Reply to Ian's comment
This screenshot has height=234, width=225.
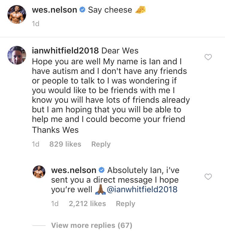(x=101, y=144)
